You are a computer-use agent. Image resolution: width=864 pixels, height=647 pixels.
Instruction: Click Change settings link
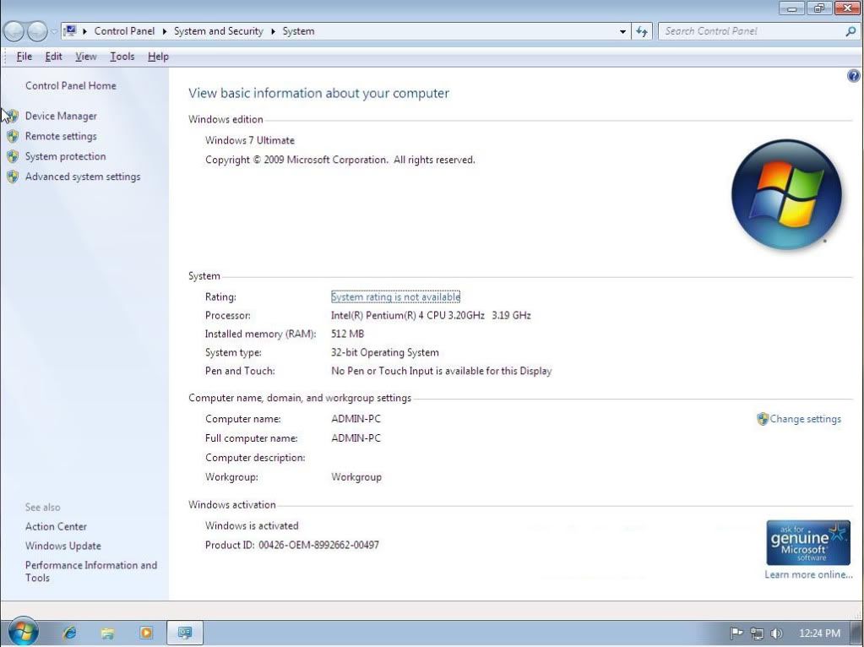[x=805, y=419]
